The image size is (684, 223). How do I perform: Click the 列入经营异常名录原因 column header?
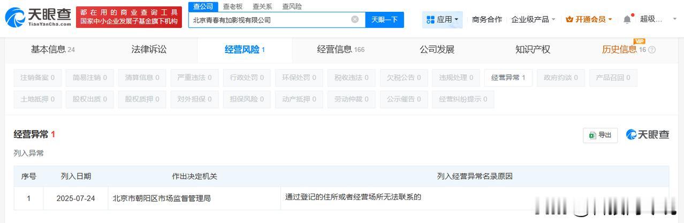(x=475, y=176)
